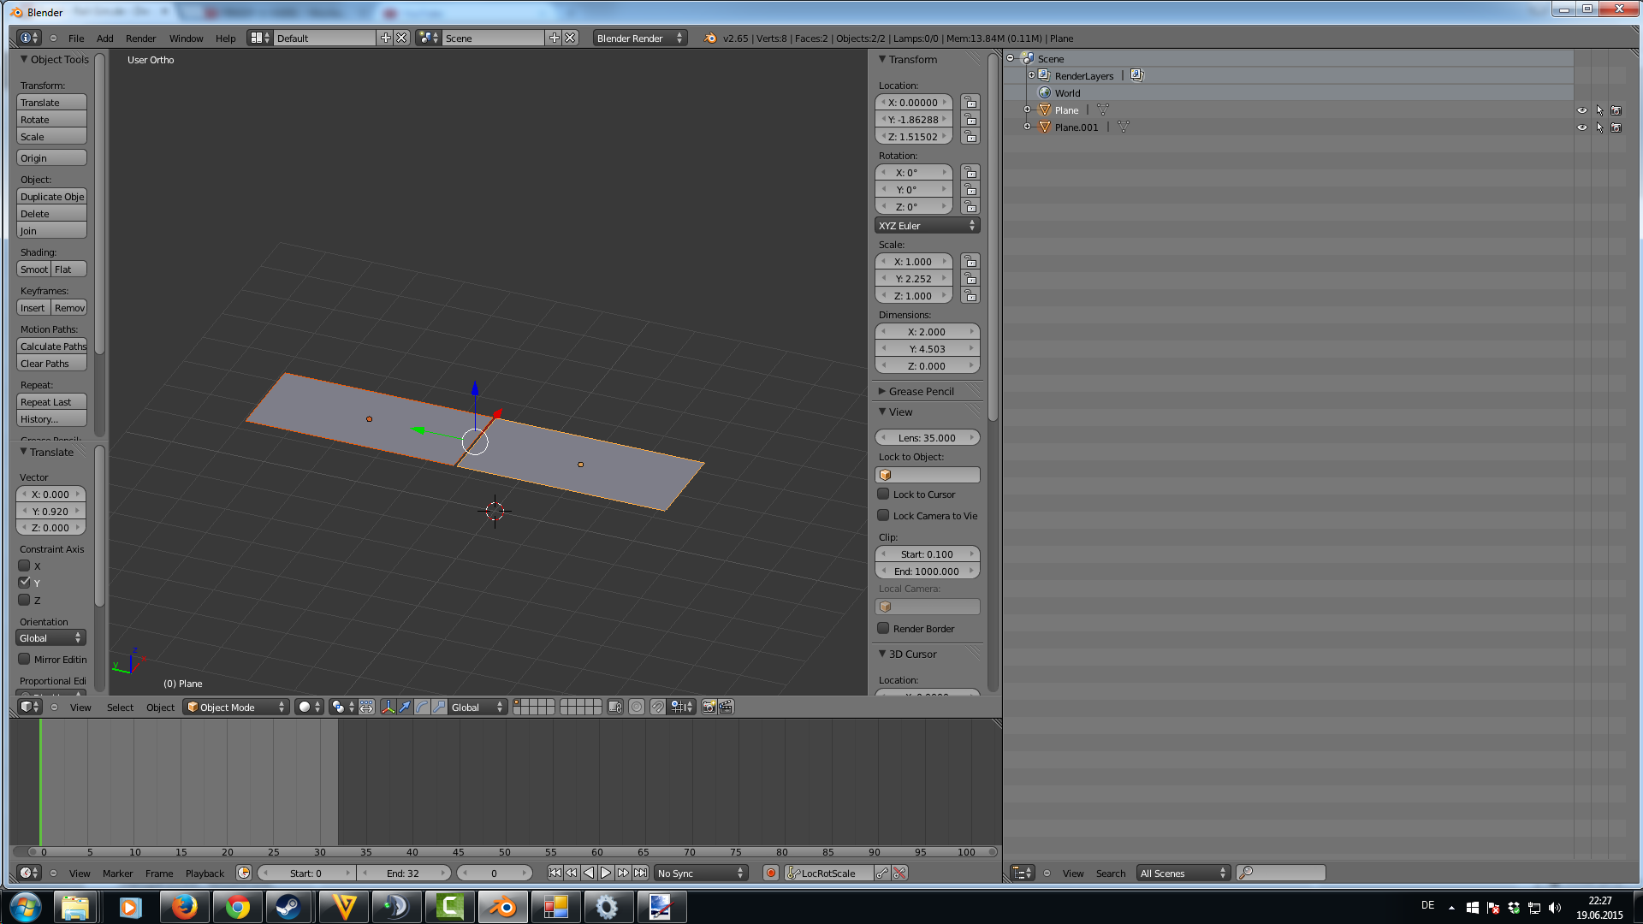Screen dimensions: 1643x924
Task: Click the Lens 35.000 value field
Action: click(x=927, y=437)
